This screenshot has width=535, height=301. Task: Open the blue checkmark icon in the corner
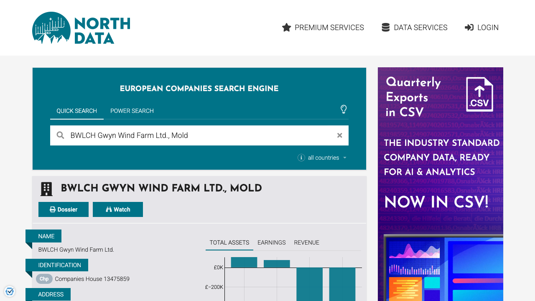[x=10, y=291]
